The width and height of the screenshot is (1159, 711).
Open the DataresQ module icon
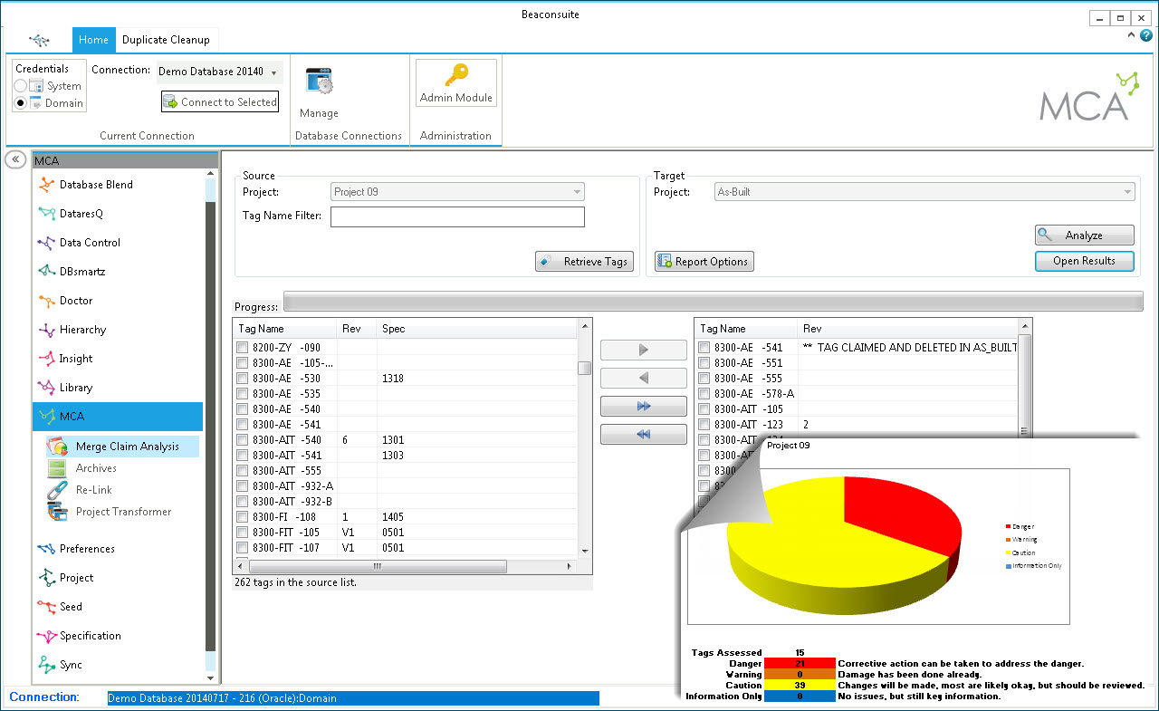[x=47, y=214]
